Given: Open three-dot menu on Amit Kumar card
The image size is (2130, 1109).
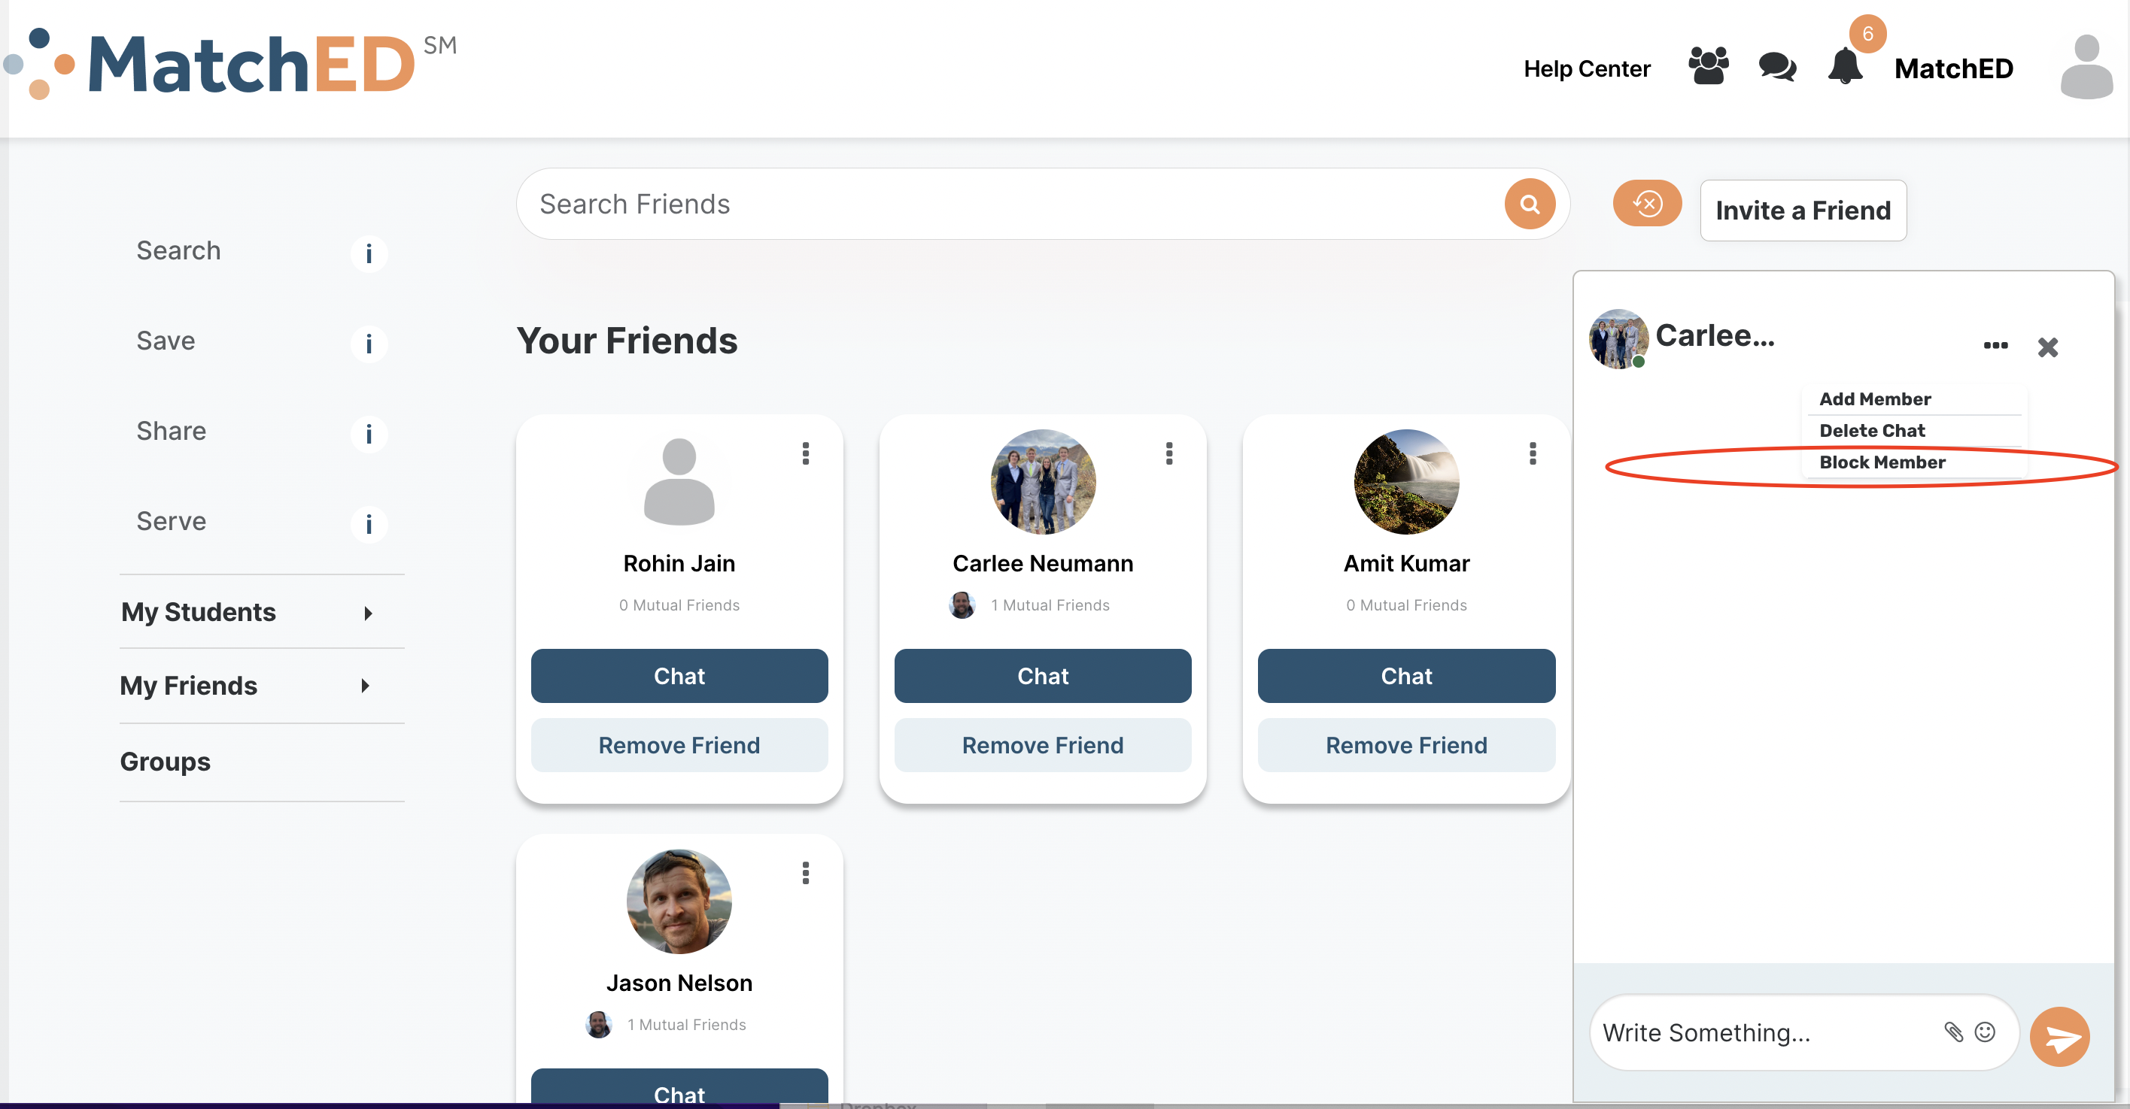Looking at the screenshot, I should [x=1533, y=453].
